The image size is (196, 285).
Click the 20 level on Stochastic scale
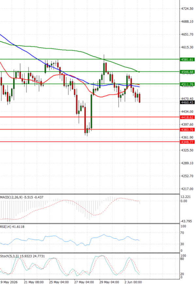[x=182, y=274]
